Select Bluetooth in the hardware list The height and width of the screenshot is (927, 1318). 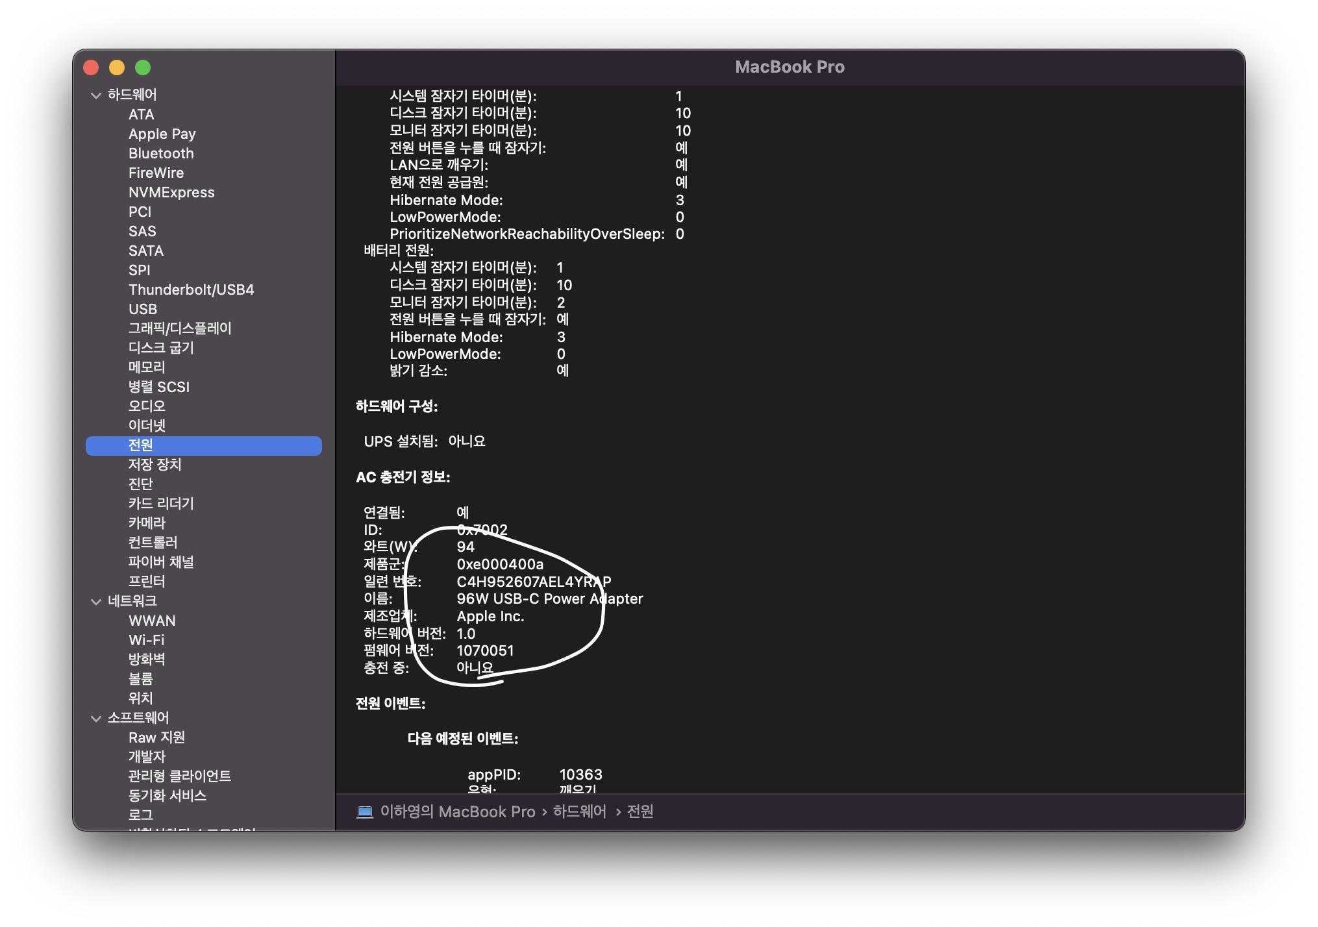click(x=161, y=154)
